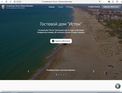Click the Yandex circle icon beside back arrow
Viewport: 122px width, 93px height.
(6, 2)
